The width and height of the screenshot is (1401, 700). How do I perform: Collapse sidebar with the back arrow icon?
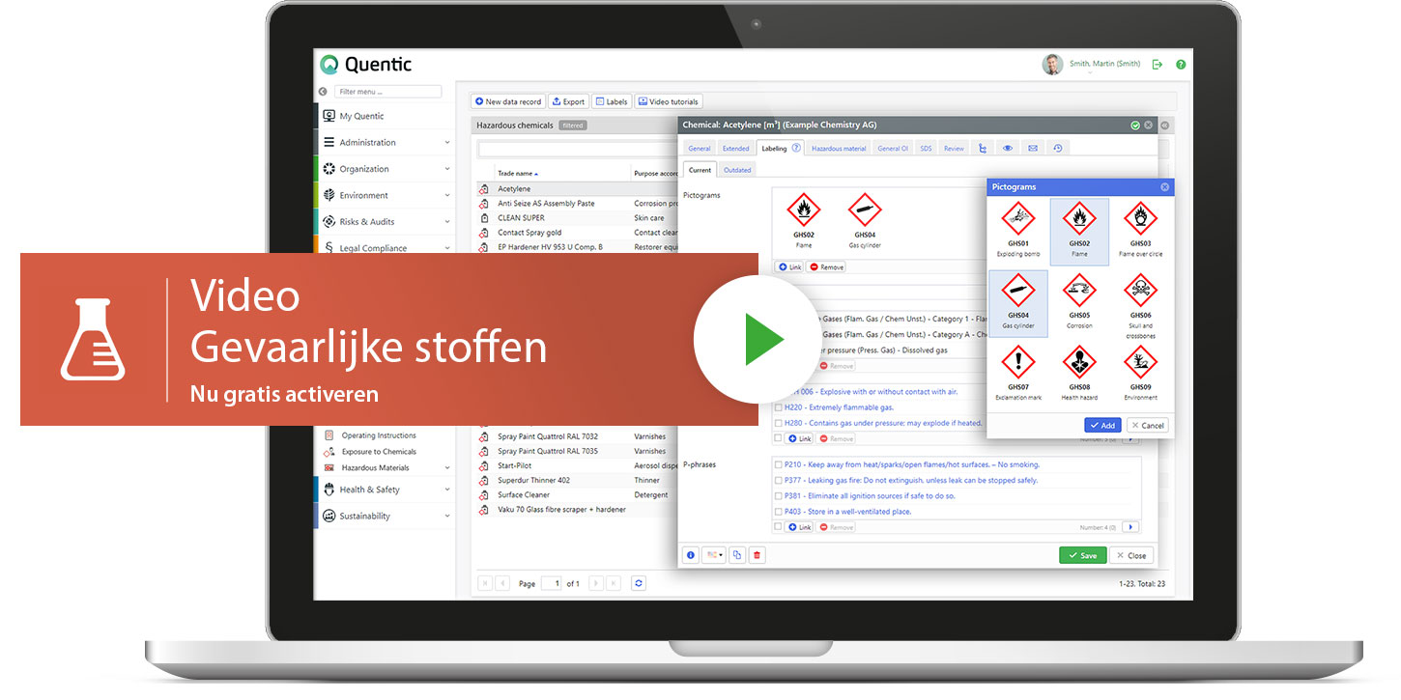(323, 92)
